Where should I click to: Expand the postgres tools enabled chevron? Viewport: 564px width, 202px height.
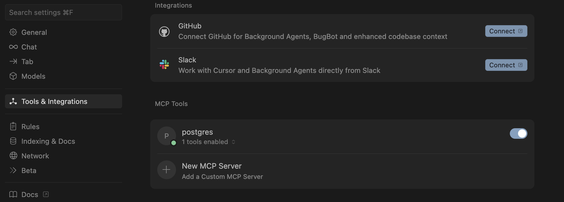tap(233, 142)
